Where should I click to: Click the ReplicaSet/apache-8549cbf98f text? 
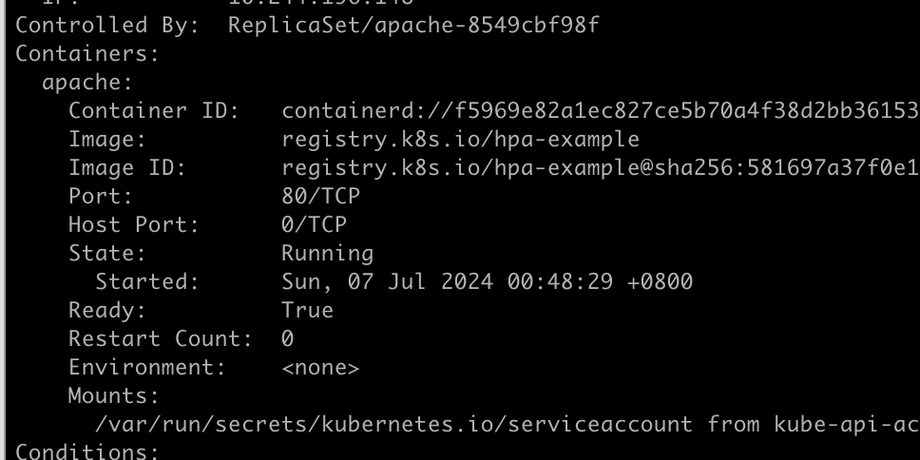tap(413, 26)
